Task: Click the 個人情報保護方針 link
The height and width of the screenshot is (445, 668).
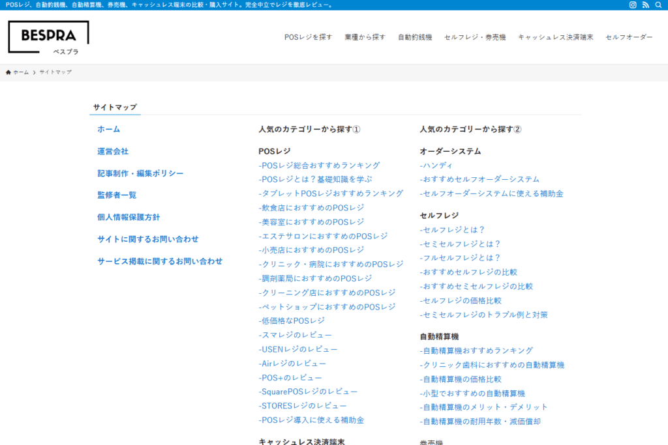Action: 128,217
